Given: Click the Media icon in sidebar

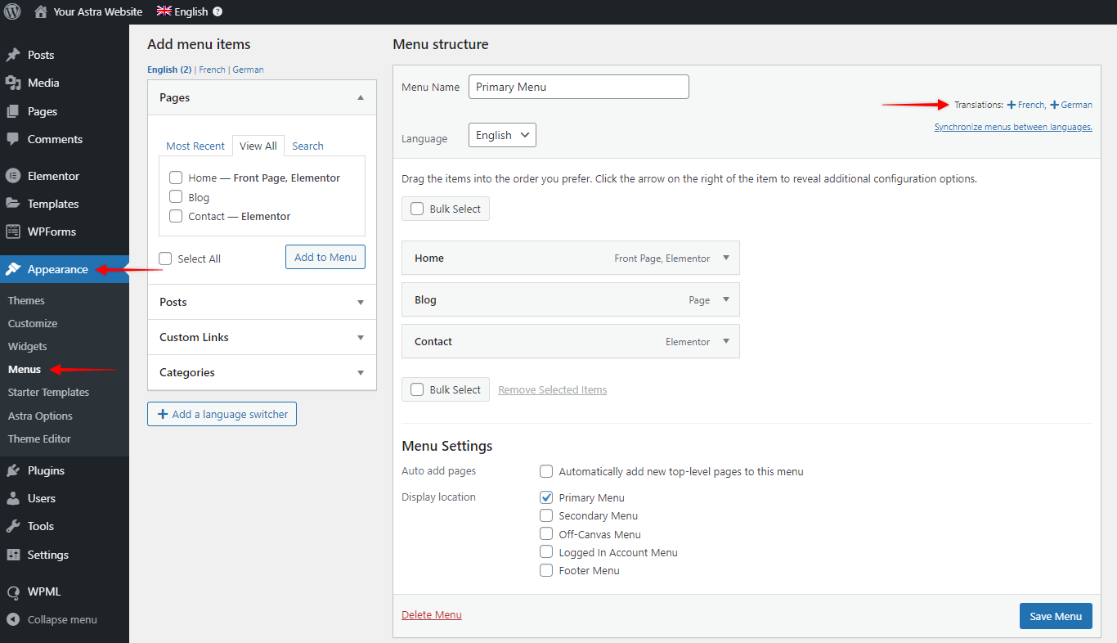Looking at the screenshot, I should click(x=13, y=83).
